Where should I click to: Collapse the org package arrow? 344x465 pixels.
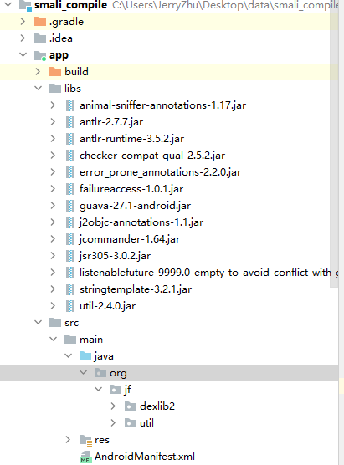(84, 372)
